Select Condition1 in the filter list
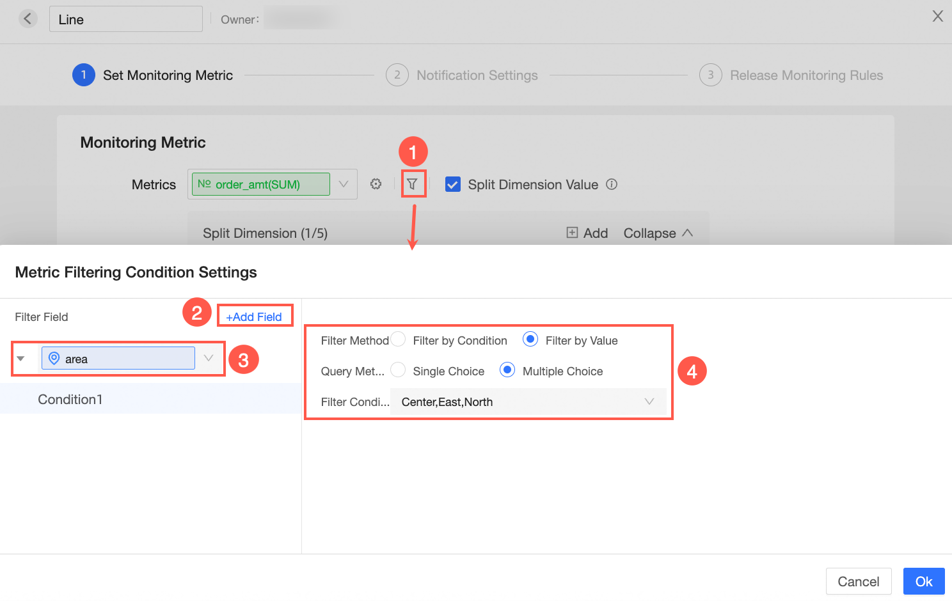The width and height of the screenshot is (952, 601). (x=150, y=399)
